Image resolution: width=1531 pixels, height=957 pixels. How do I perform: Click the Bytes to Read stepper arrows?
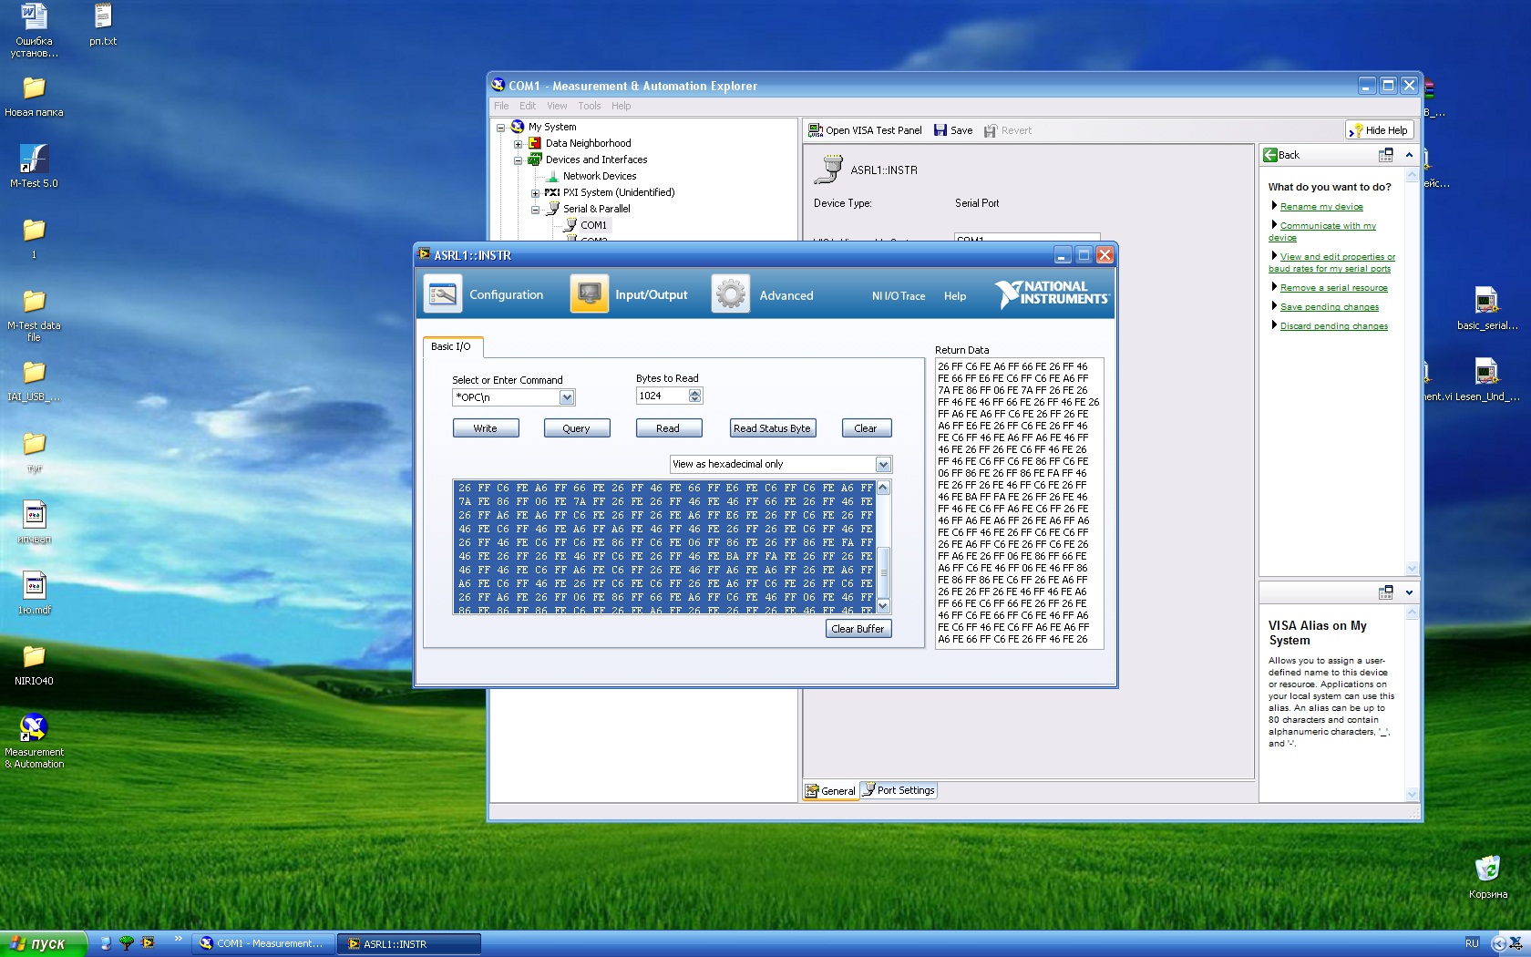point(695,396)
